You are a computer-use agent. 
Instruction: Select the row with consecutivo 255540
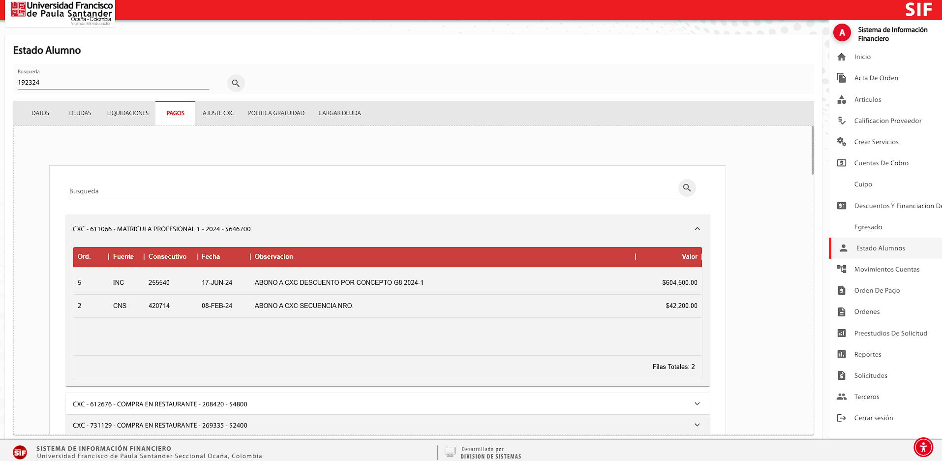coord(388,282)
